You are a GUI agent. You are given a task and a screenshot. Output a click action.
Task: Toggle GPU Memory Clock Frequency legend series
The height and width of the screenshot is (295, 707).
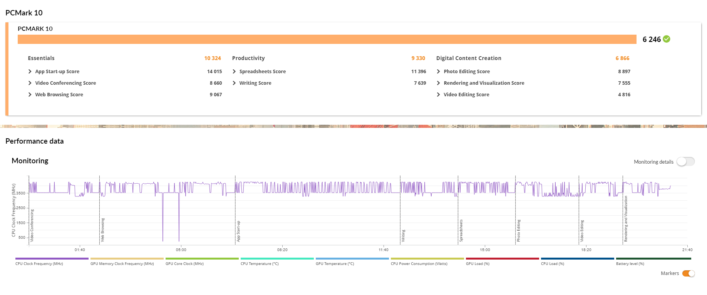(127, 261)
